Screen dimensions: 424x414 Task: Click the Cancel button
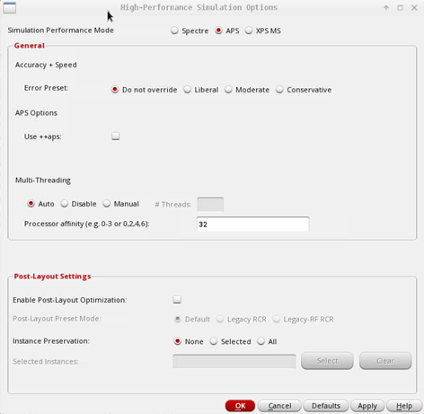pos(279,406)
